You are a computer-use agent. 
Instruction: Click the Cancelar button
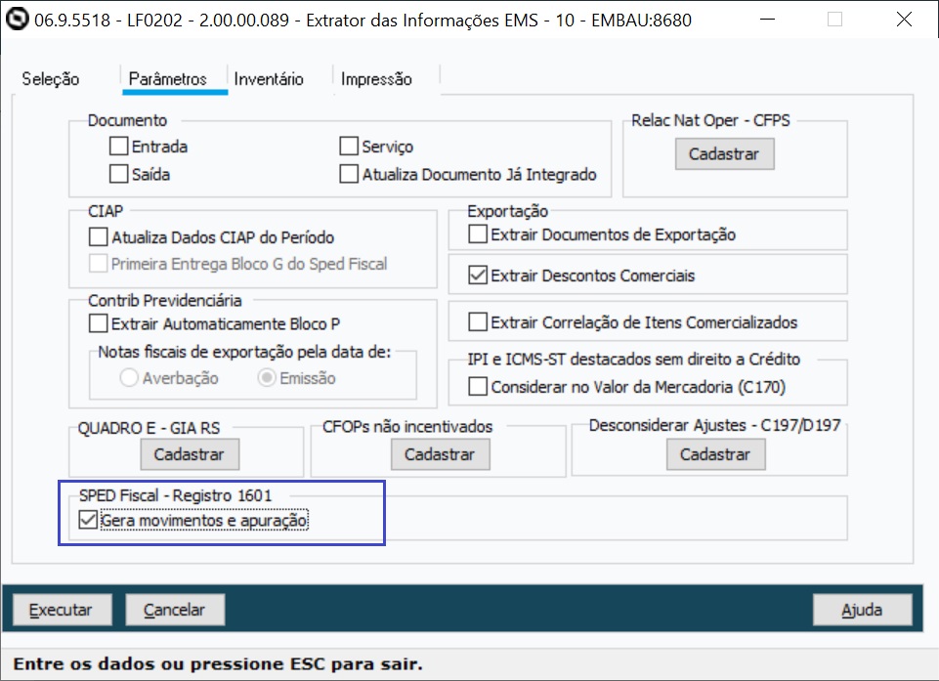pyautogui.click(x=175, y=610)
